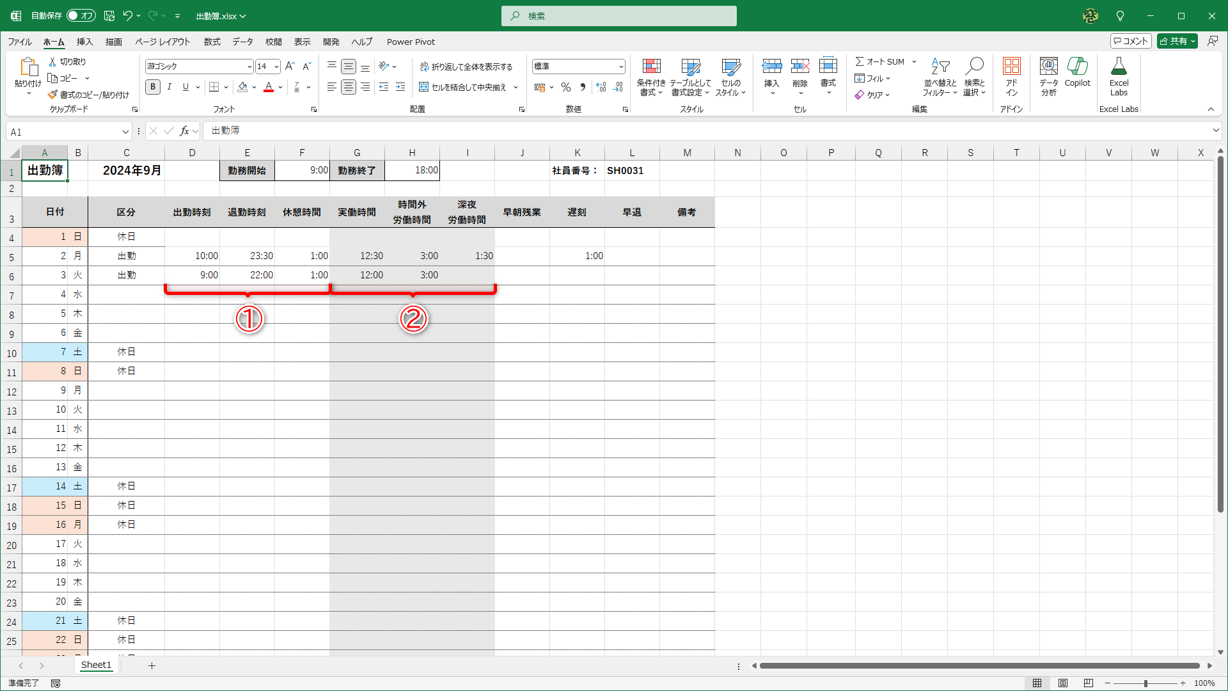Switch to the Sheet1 worksheet tab
Screen dimensions: 1228x691
coord(96,665)
